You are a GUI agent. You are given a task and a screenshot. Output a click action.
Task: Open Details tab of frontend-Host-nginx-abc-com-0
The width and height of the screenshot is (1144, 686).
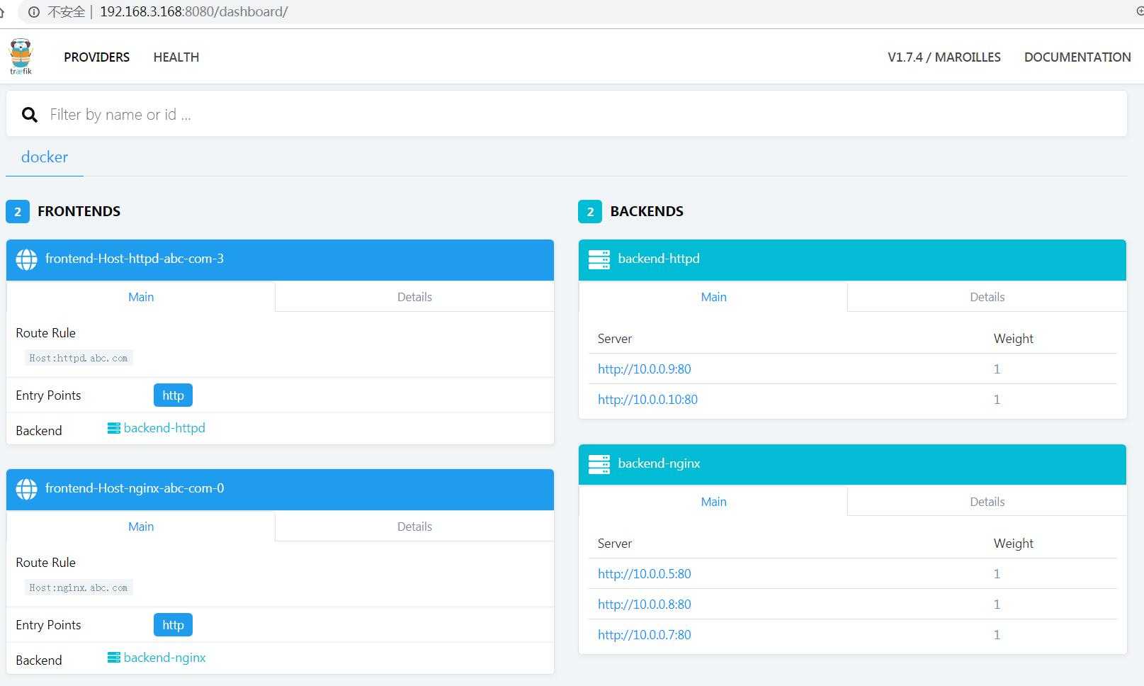click(x=414, y=527)
